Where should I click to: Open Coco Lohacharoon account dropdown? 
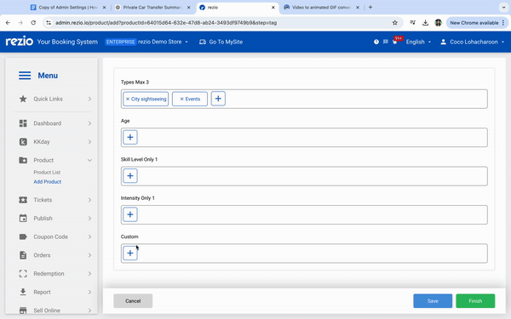472,42
